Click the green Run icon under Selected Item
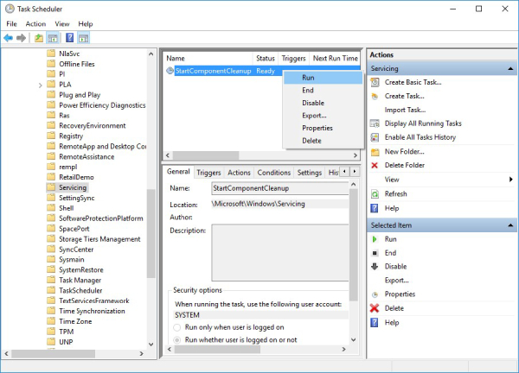The image size is (519, 373). pyautogui.click(x=375, y=239)
